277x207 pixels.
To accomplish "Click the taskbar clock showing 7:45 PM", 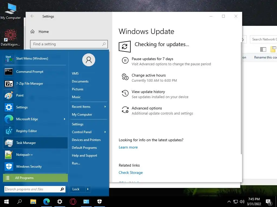I will pos(254,202).
